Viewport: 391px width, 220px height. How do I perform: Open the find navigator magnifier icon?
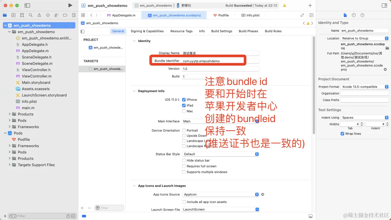[x=30, y=15]
